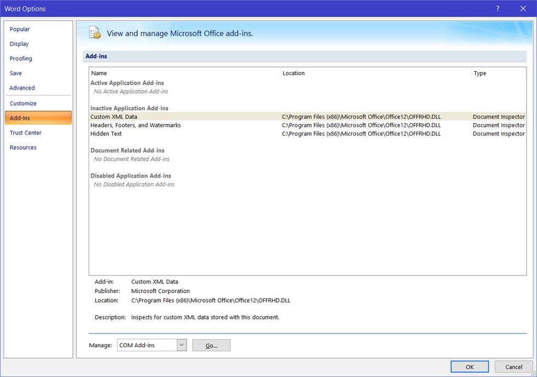The width and height of the screenshot is (537, 377).
Task: Click the Go... button
Action: 211,346
